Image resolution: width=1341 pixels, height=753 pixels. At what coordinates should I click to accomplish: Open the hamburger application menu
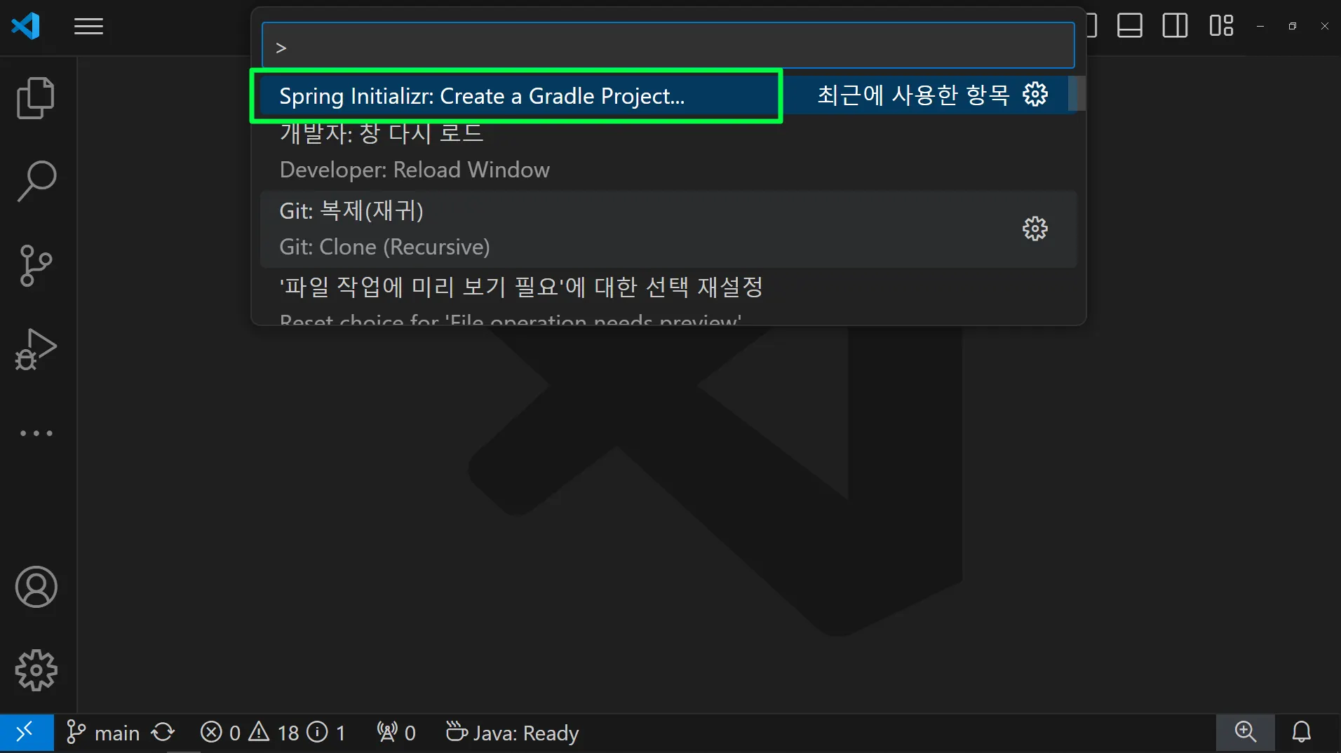pyautogui.click(x=88, y=27)
